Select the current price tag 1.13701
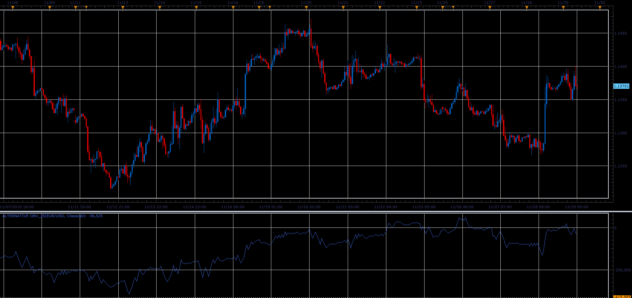 pos(621,86)
